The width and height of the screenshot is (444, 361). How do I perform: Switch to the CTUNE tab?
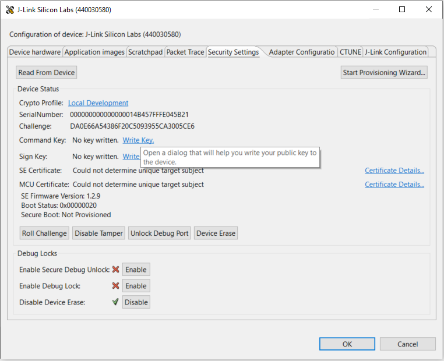coord(350,52)
